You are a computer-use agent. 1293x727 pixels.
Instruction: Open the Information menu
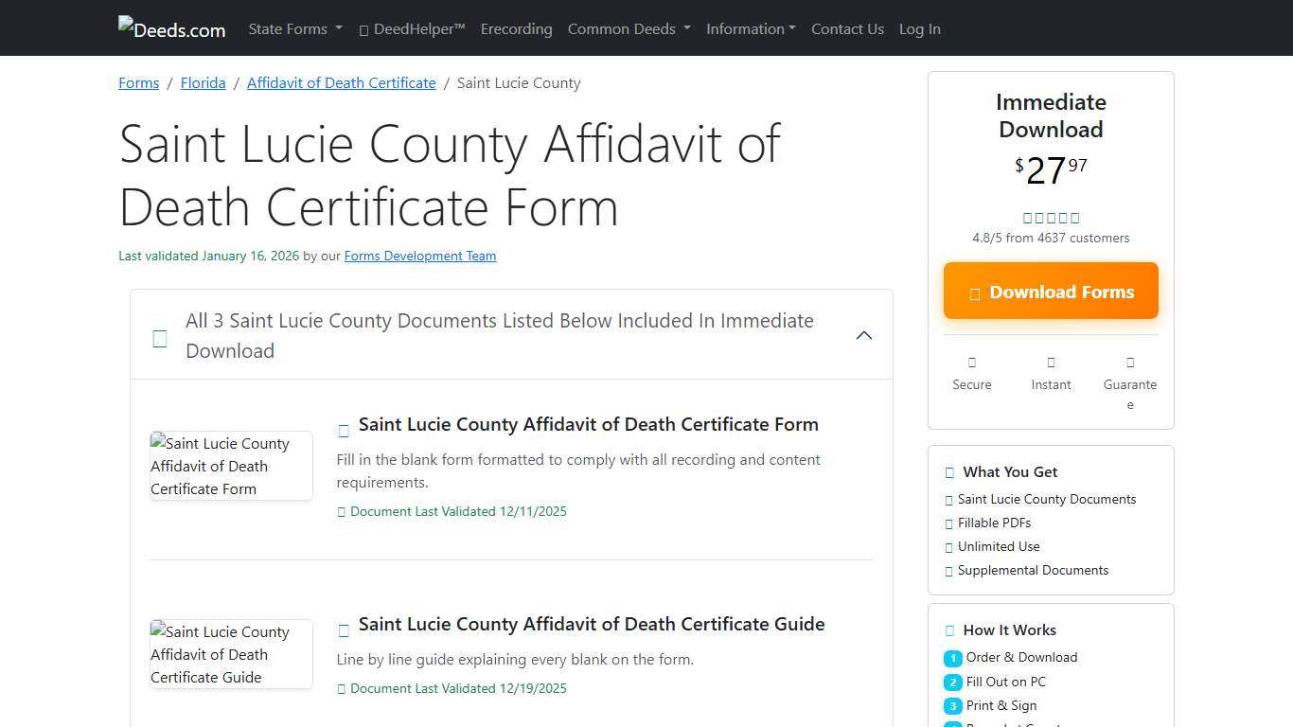click(x=751, y=28)
